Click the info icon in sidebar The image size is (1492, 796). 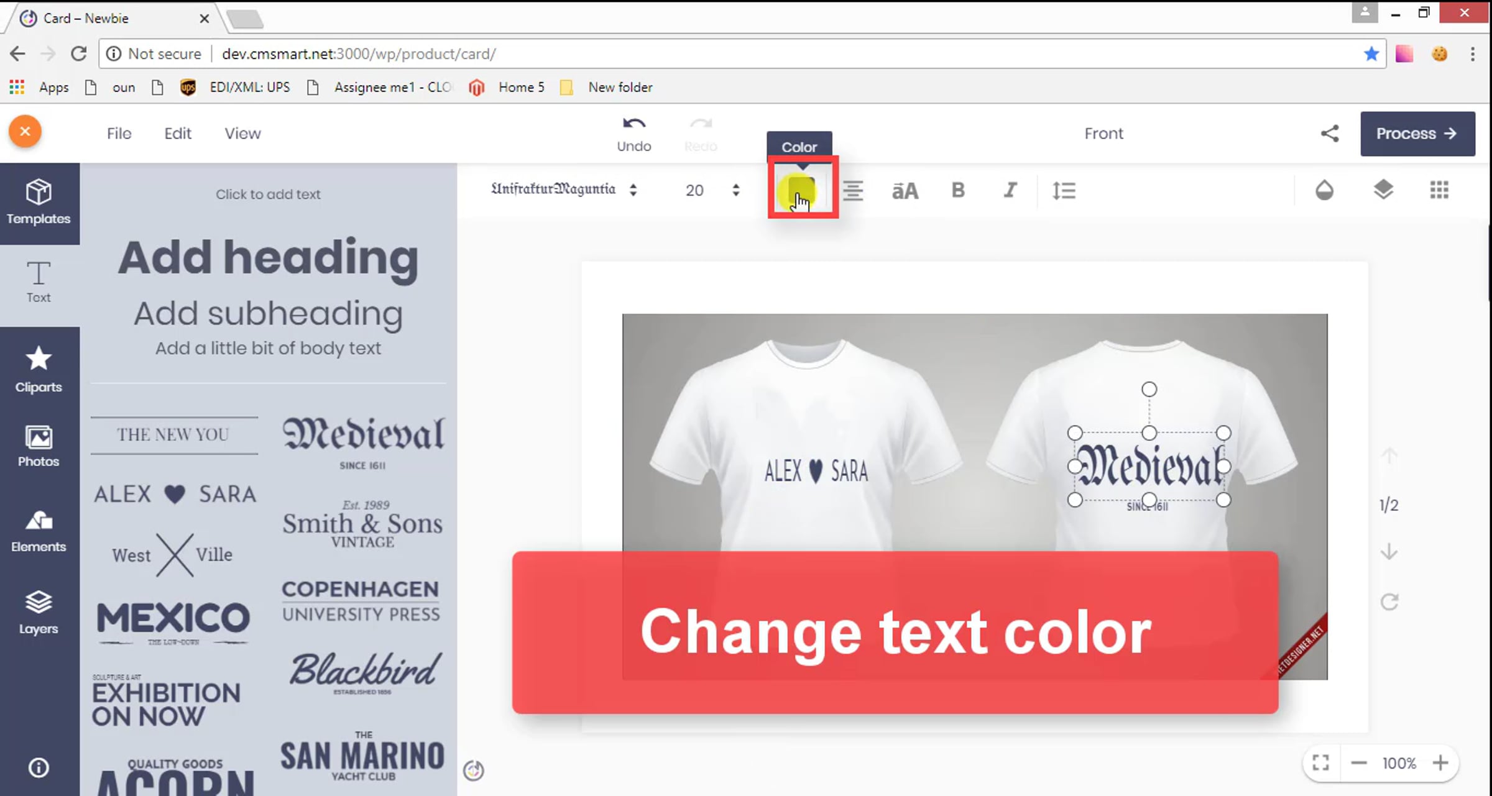pyautogui.click(x=39, y=768)
